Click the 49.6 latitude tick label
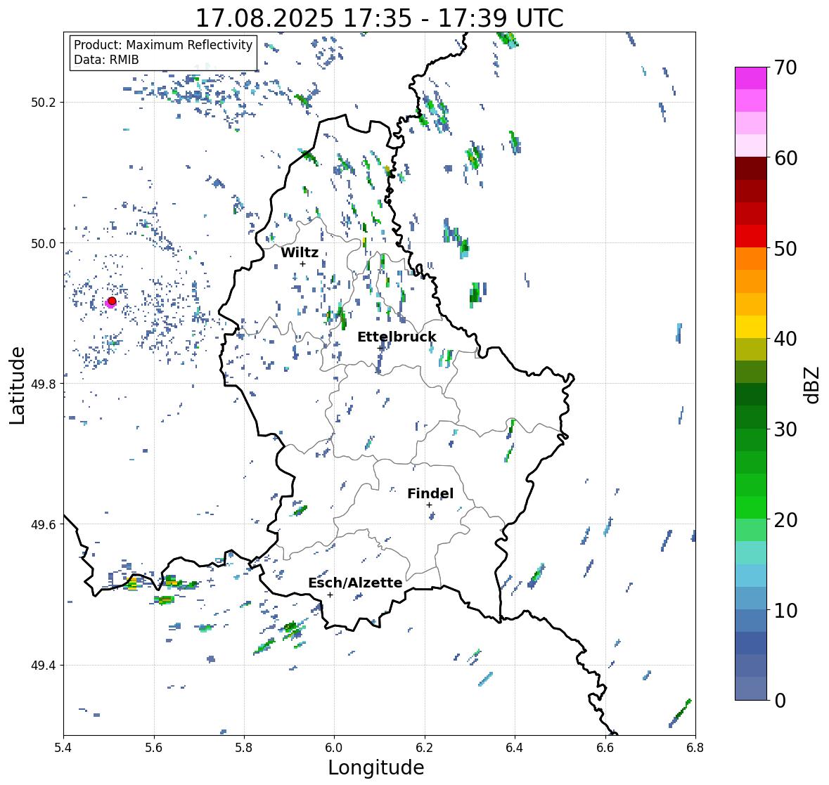Viewport: 829px width, 785px height. 44,524
